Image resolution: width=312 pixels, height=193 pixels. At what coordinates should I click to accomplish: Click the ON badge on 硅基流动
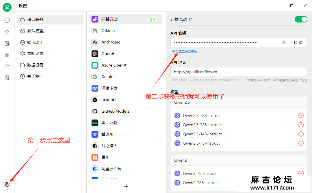(153, 19)
